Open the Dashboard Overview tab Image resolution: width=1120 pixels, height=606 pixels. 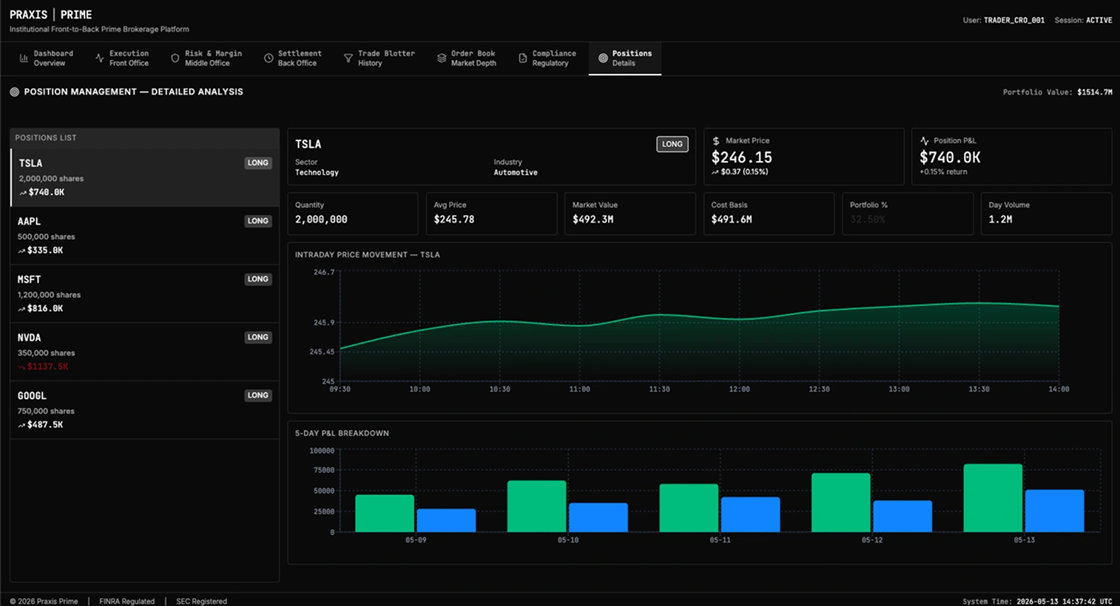pos(47,58)
